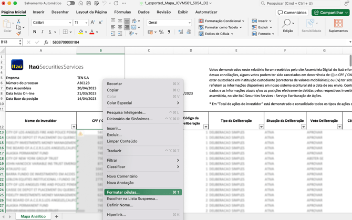Click the insert function fx icon
Screen dimensions: 352x220
[x=46, y=43]
